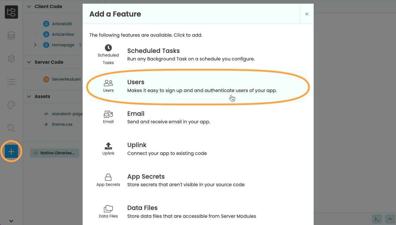This screenshot has width=396, height=225.
Task: Open the app console via the terminal icon
Action: click(377, 219)
